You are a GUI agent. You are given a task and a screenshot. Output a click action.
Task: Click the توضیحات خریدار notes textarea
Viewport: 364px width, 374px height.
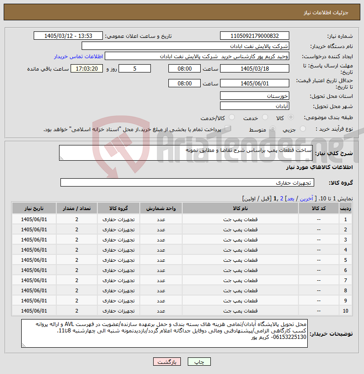coord(164,333)
